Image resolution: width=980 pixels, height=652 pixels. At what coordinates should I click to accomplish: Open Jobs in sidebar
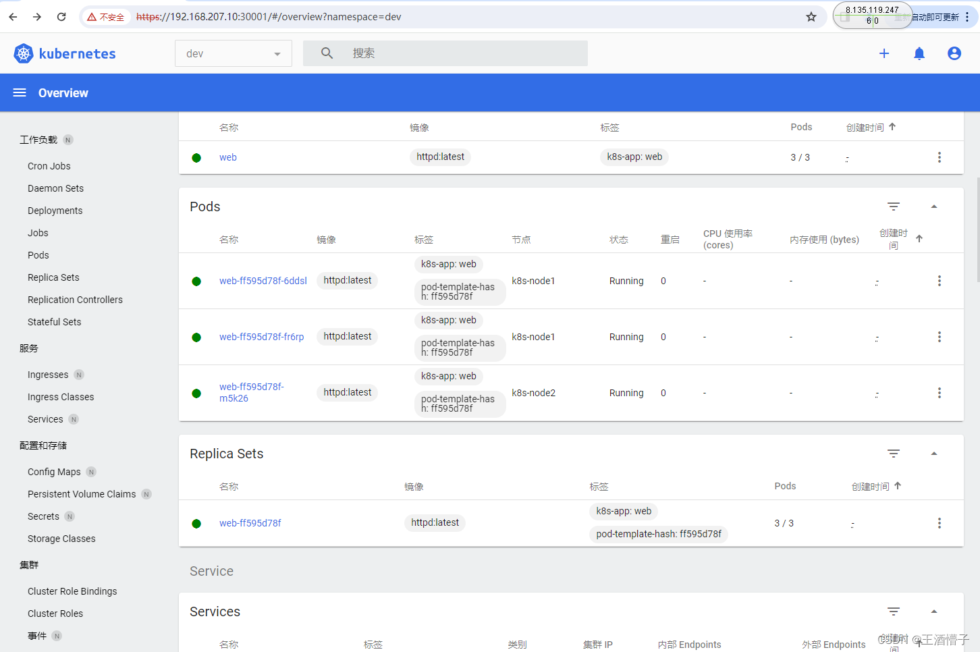38,233
